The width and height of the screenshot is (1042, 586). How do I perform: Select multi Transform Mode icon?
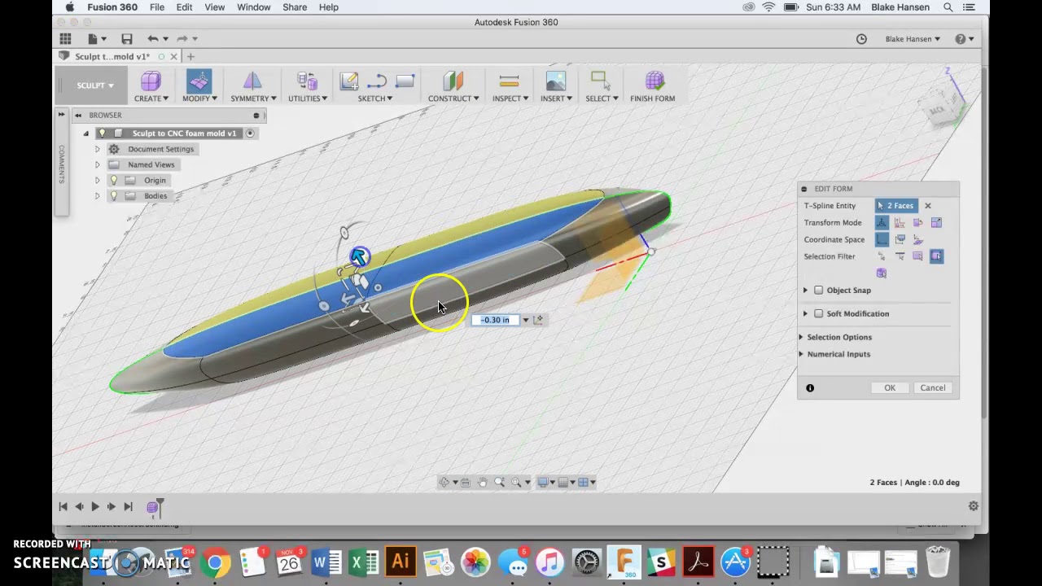point(882,222)
